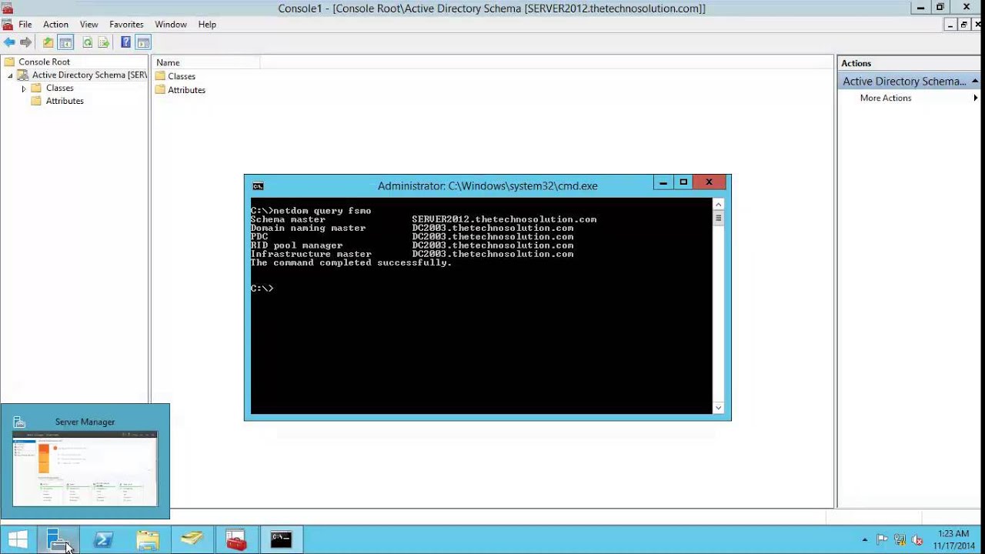Open File Explorer from the taskbar

148,540
